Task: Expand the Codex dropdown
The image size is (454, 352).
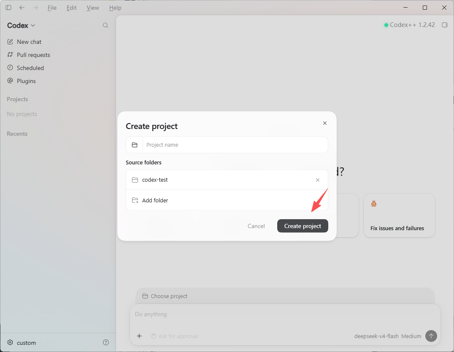Action: pyautogui.click(x=21, y=25)
